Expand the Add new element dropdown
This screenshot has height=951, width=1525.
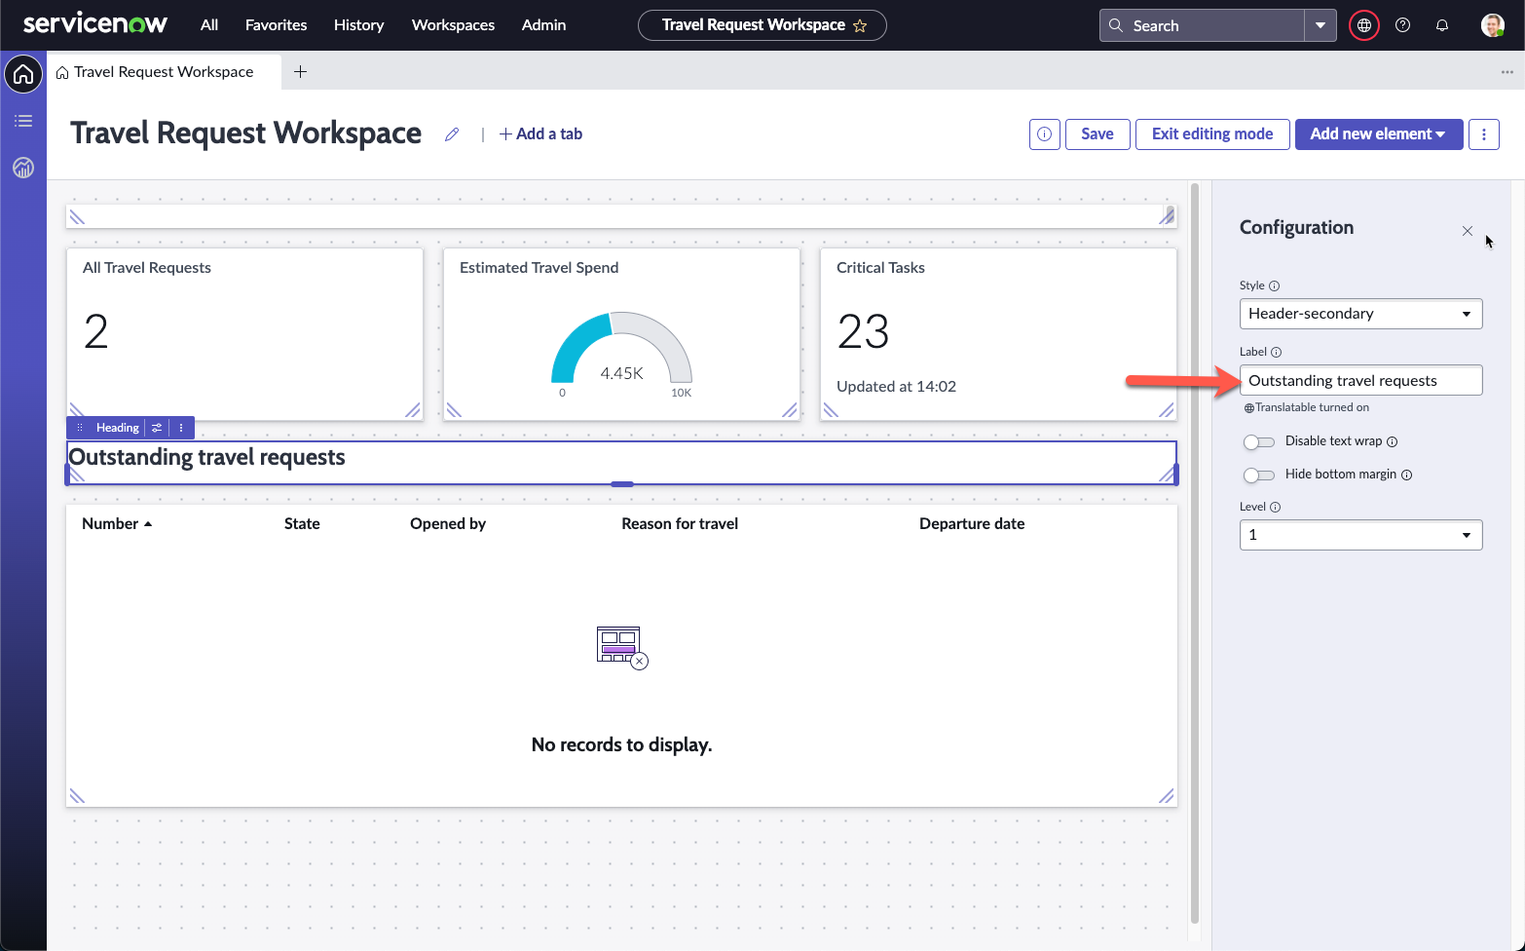tap(1378, 134)
